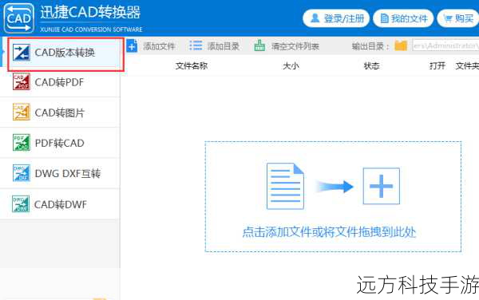479x300 pixels.
Task: Select CAD转PDF in the sidebar
Action: click(60, 82)
